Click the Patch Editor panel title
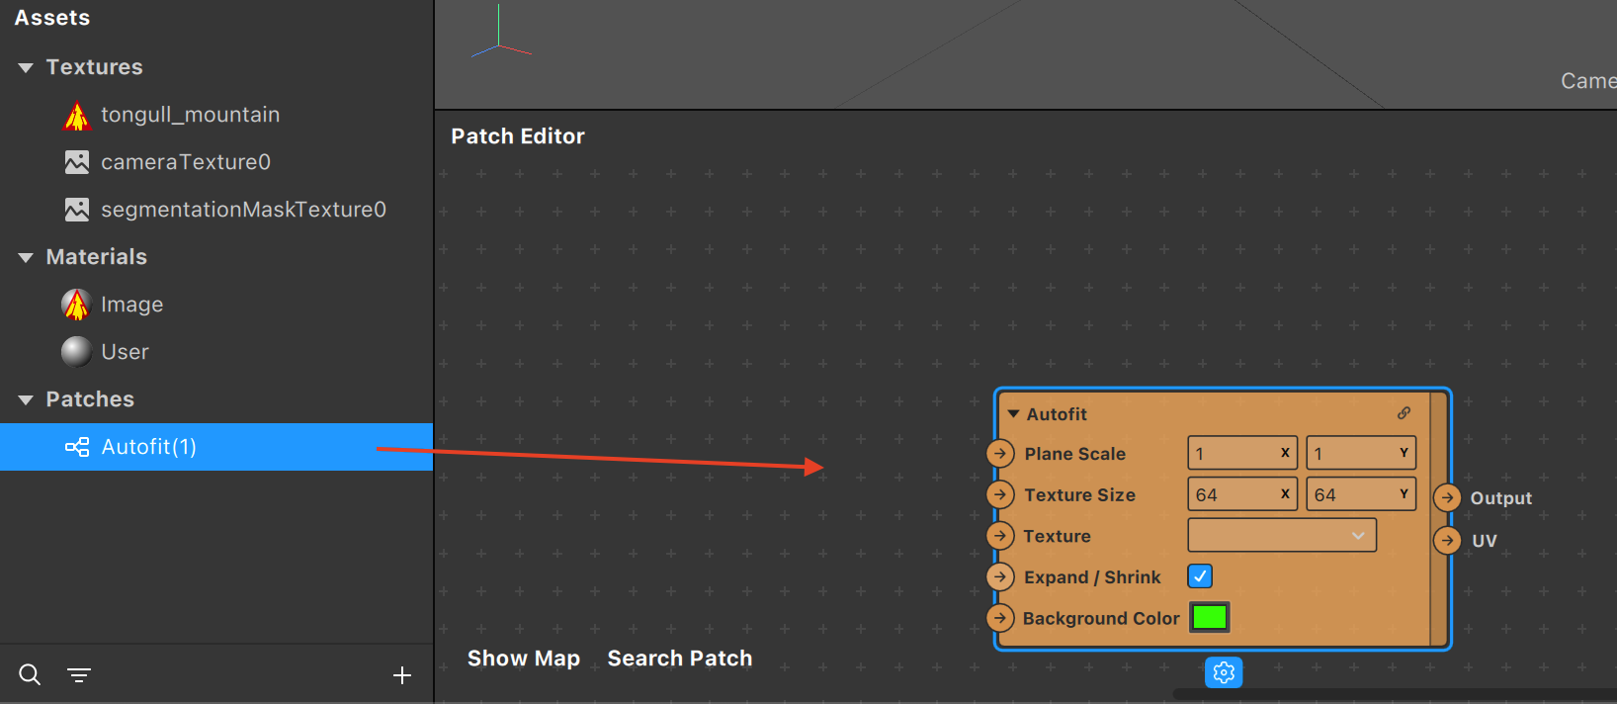 tap(518, 136)
